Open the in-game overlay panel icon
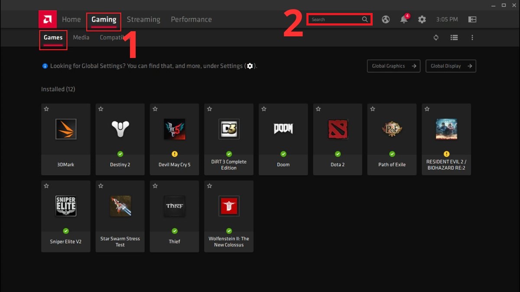Viewport: 520px width, 292px height. click(x=472, y=19)
